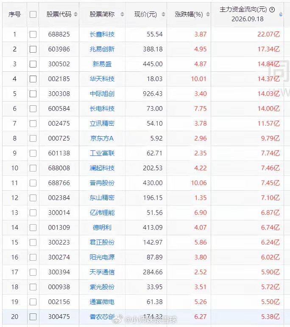The height and width of the screenshot is (327, 290).
Task: Sort by 主力资金流向 column arrows
Action: 281,14
